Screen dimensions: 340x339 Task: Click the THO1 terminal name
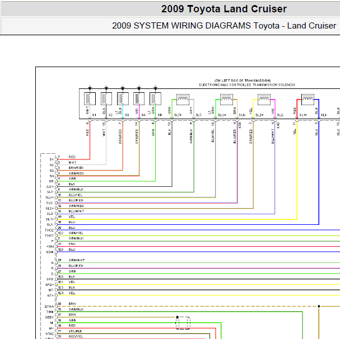click(49, 236)
